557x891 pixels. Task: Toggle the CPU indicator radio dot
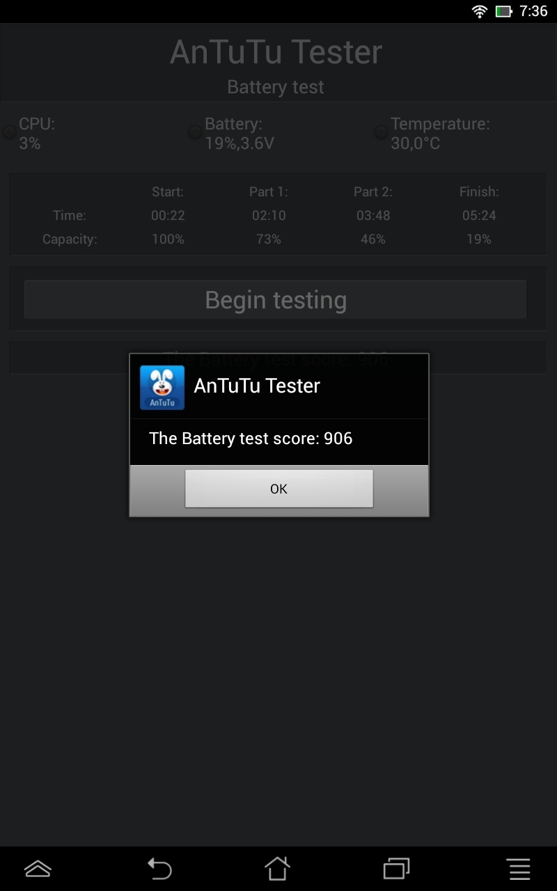(9, 132)
